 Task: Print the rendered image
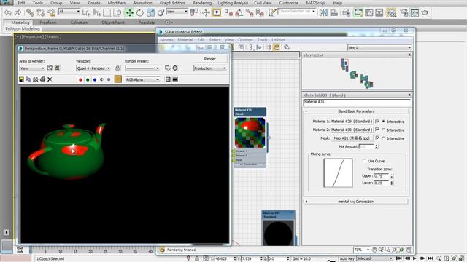click(42, 79)
